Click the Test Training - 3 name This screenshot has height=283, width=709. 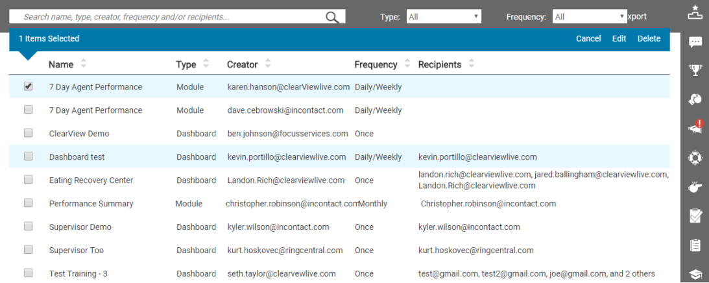tap(78, 273)
